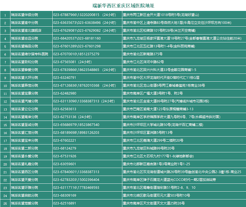Viewport: 246px width, 207px height.
Task: Select hospital name 瑞派名望汽博分院
Action: point(25,101)
